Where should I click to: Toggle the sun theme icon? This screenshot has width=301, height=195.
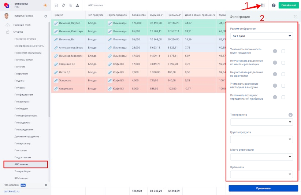(x=45, y=5)
